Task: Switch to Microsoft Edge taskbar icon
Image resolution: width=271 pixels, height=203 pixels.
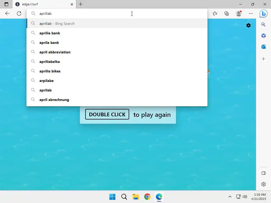Action: [159, 197]
